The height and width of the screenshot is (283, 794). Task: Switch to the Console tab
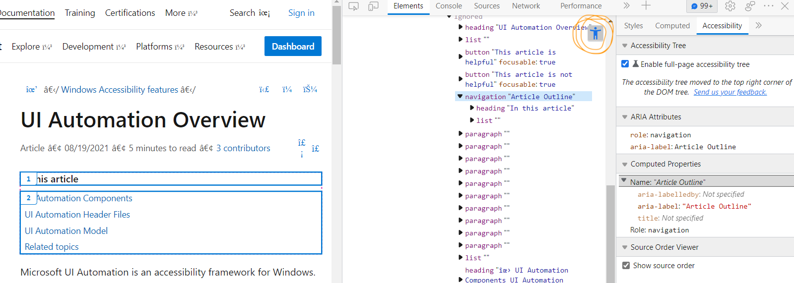coord(449,6)
